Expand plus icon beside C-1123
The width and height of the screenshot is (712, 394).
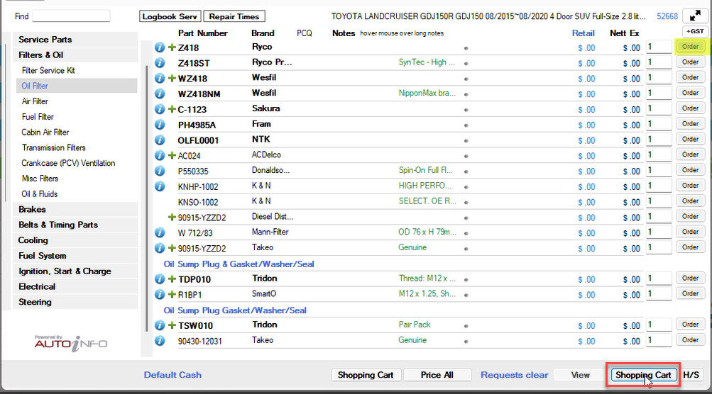[x=172, y=109]
